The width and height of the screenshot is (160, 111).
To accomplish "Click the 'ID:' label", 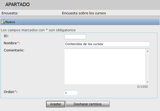I will click(6, 36).
